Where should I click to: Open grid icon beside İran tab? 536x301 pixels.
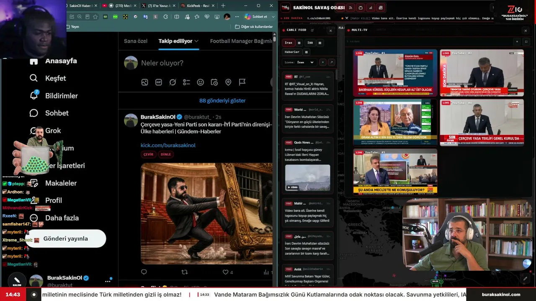[299, 43]
